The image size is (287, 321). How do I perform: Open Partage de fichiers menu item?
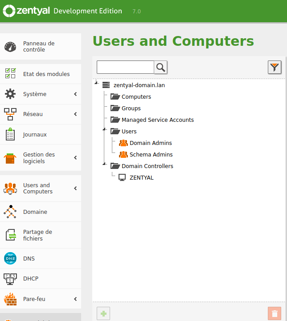point(41,235)
